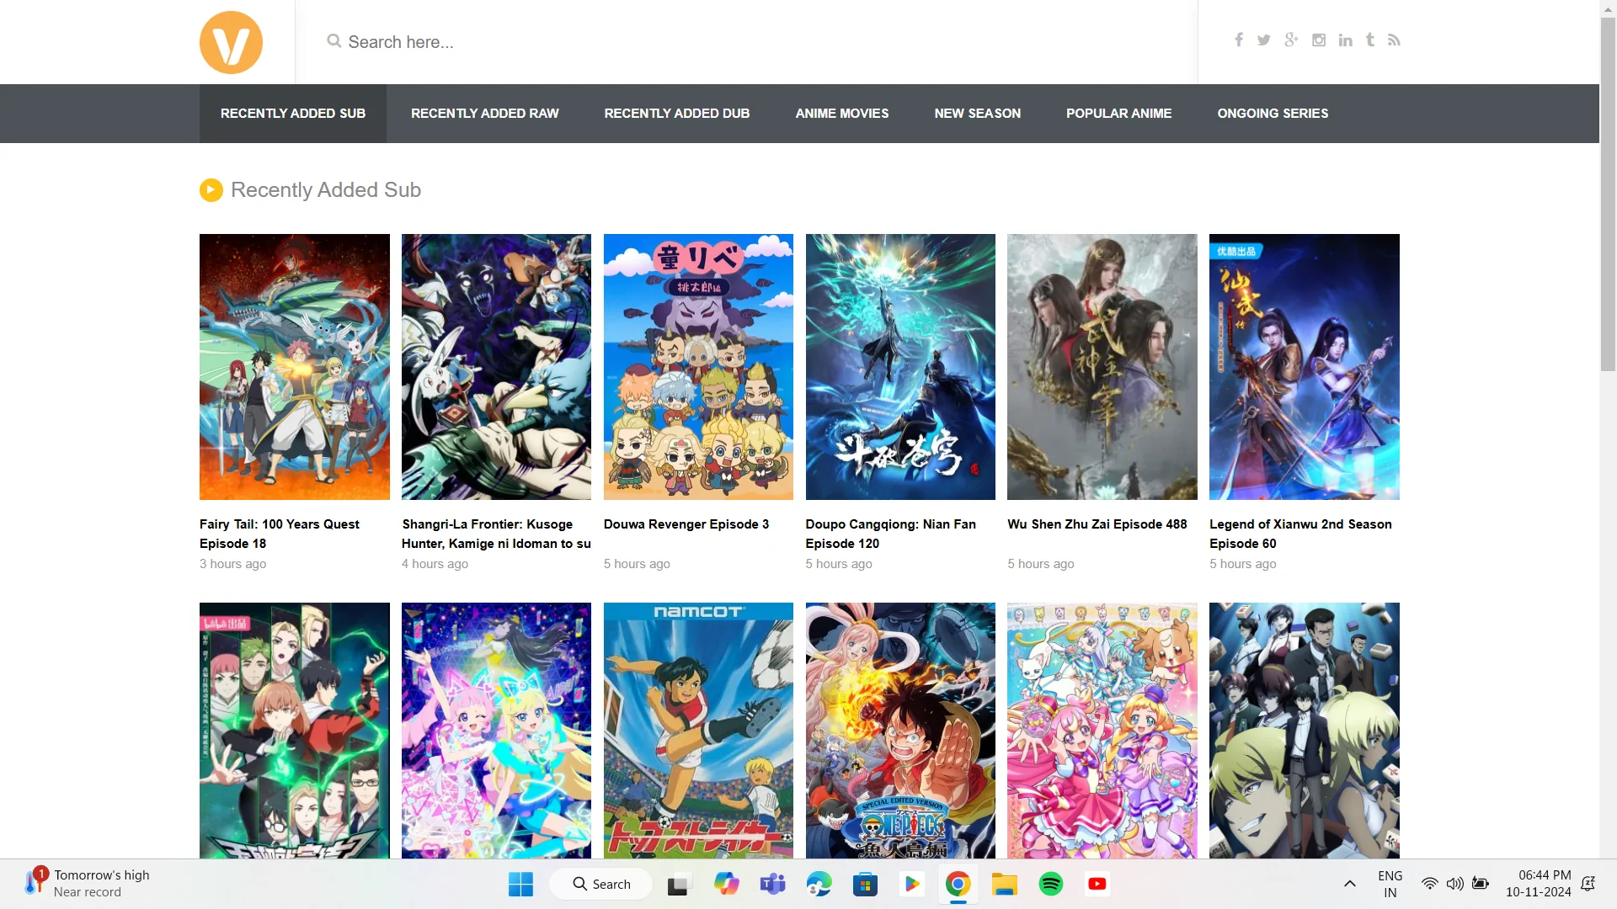
Task: Open Copilot from the taskbar
Action: pos(726,884)
